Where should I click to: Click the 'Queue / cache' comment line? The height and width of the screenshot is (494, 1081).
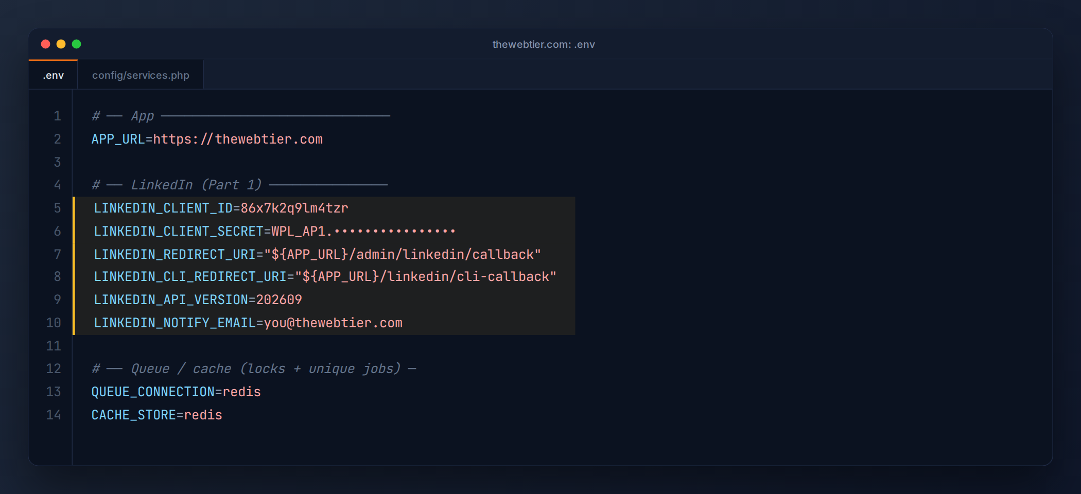[254, 369]
